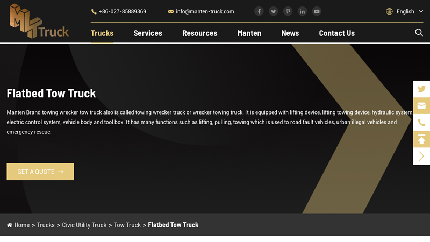Open the Facebook page icon
Image resolution: width=430 pixels, height=242 pixels.
(259, 11)
